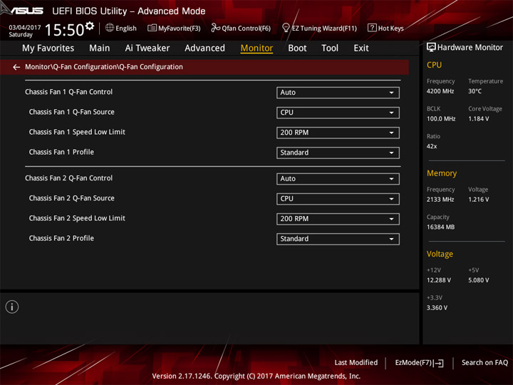Click the +3.3V reading 3.360 V

point(437,308)
